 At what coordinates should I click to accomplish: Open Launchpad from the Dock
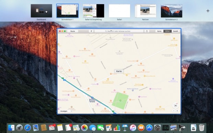pos(20,128)
